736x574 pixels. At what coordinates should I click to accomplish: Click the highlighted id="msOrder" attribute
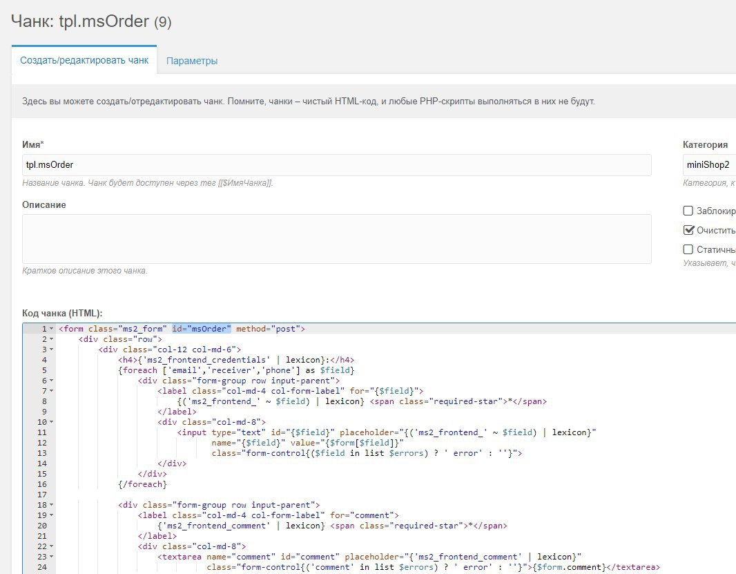coord(202,329)
